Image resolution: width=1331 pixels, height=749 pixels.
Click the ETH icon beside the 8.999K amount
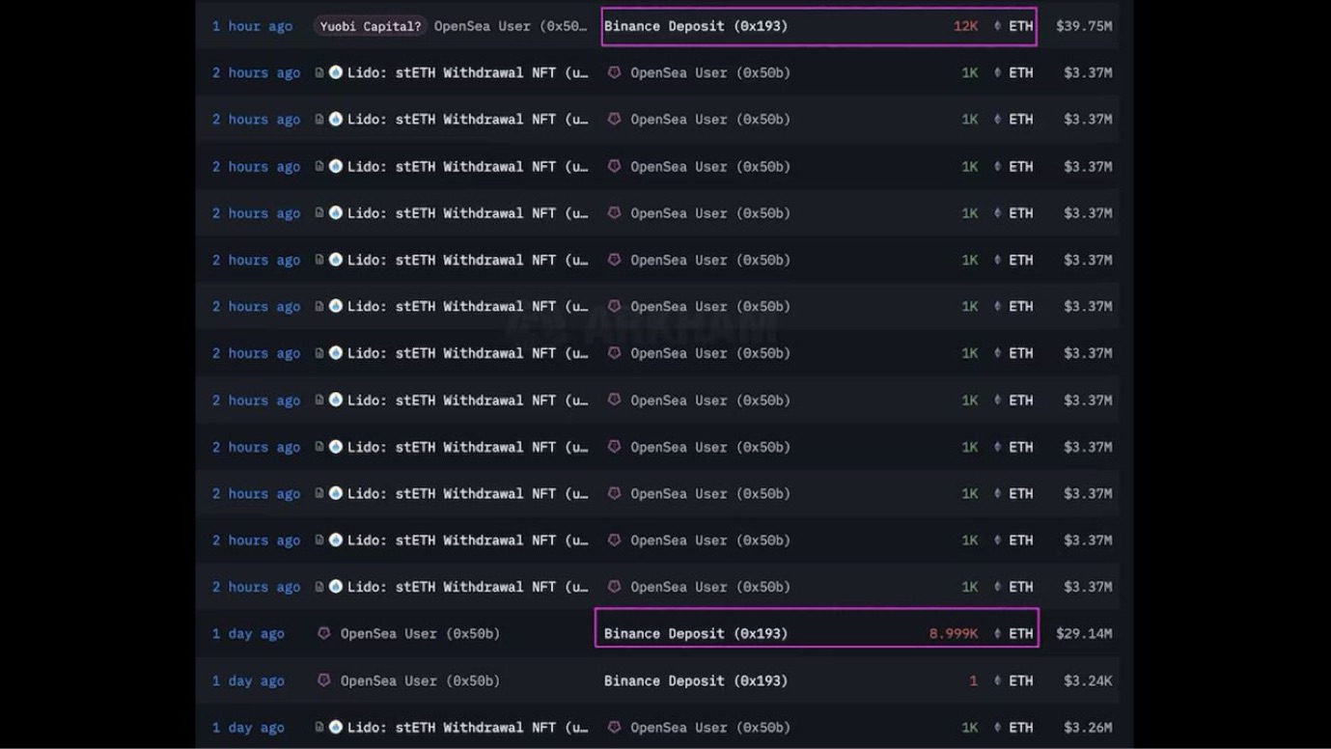coord(997,634)
